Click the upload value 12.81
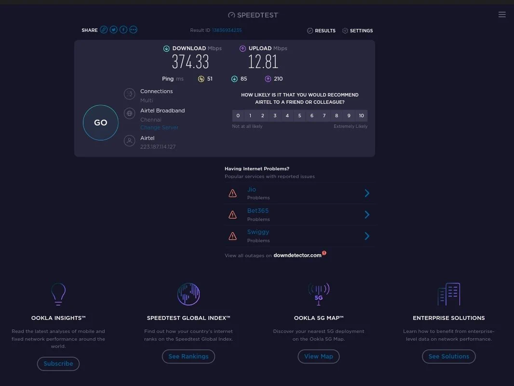The height and width of the screenshot is (386, 514). 263,62
